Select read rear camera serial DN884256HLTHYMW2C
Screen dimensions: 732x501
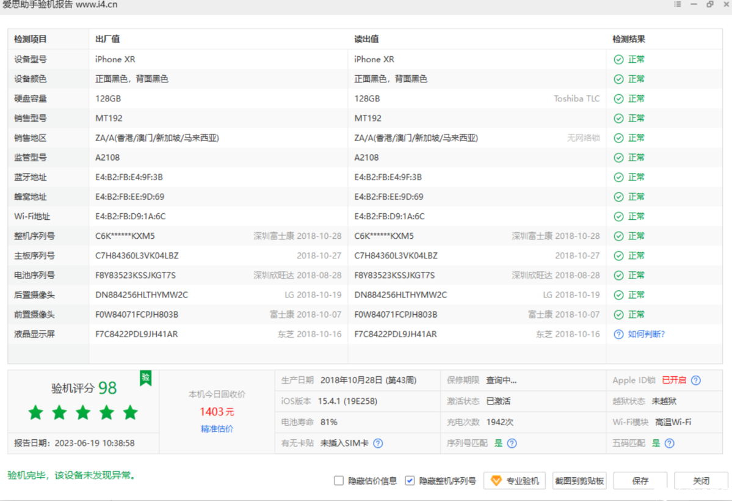(400, 295)
